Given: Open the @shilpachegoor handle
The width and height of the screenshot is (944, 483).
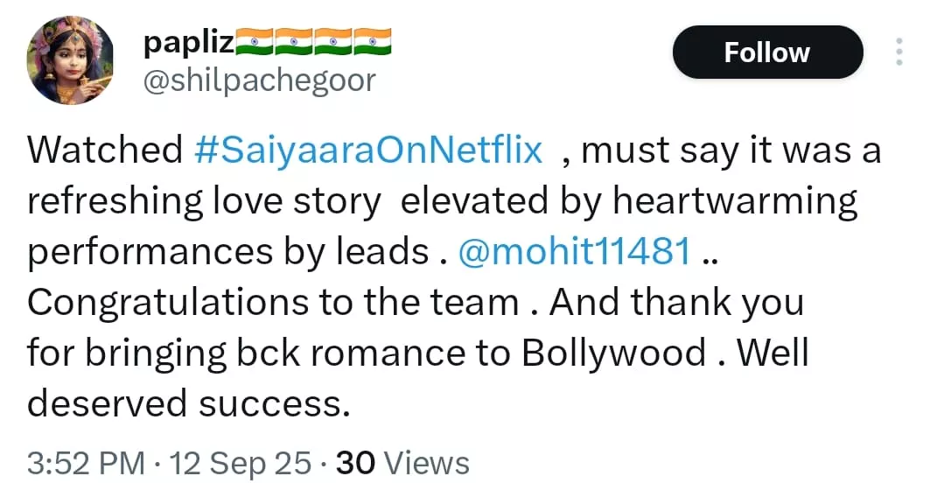Looking at the screenshot, I should click(x=258, y=80).
